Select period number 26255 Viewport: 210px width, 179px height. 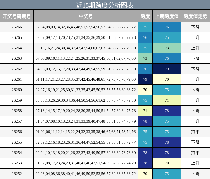pyautogui.click(x=17, y=142)
